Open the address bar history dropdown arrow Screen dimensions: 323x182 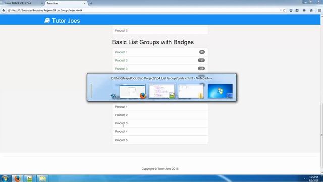coord(281,10)
